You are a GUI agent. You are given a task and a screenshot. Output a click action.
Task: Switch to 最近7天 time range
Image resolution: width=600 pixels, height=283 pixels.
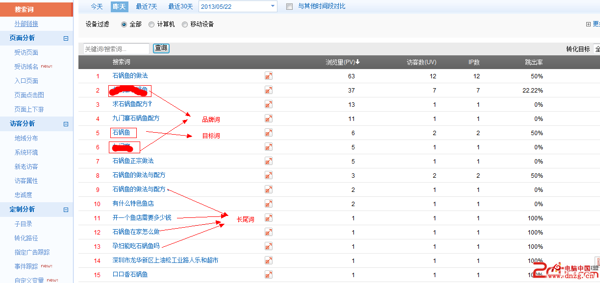147,6
